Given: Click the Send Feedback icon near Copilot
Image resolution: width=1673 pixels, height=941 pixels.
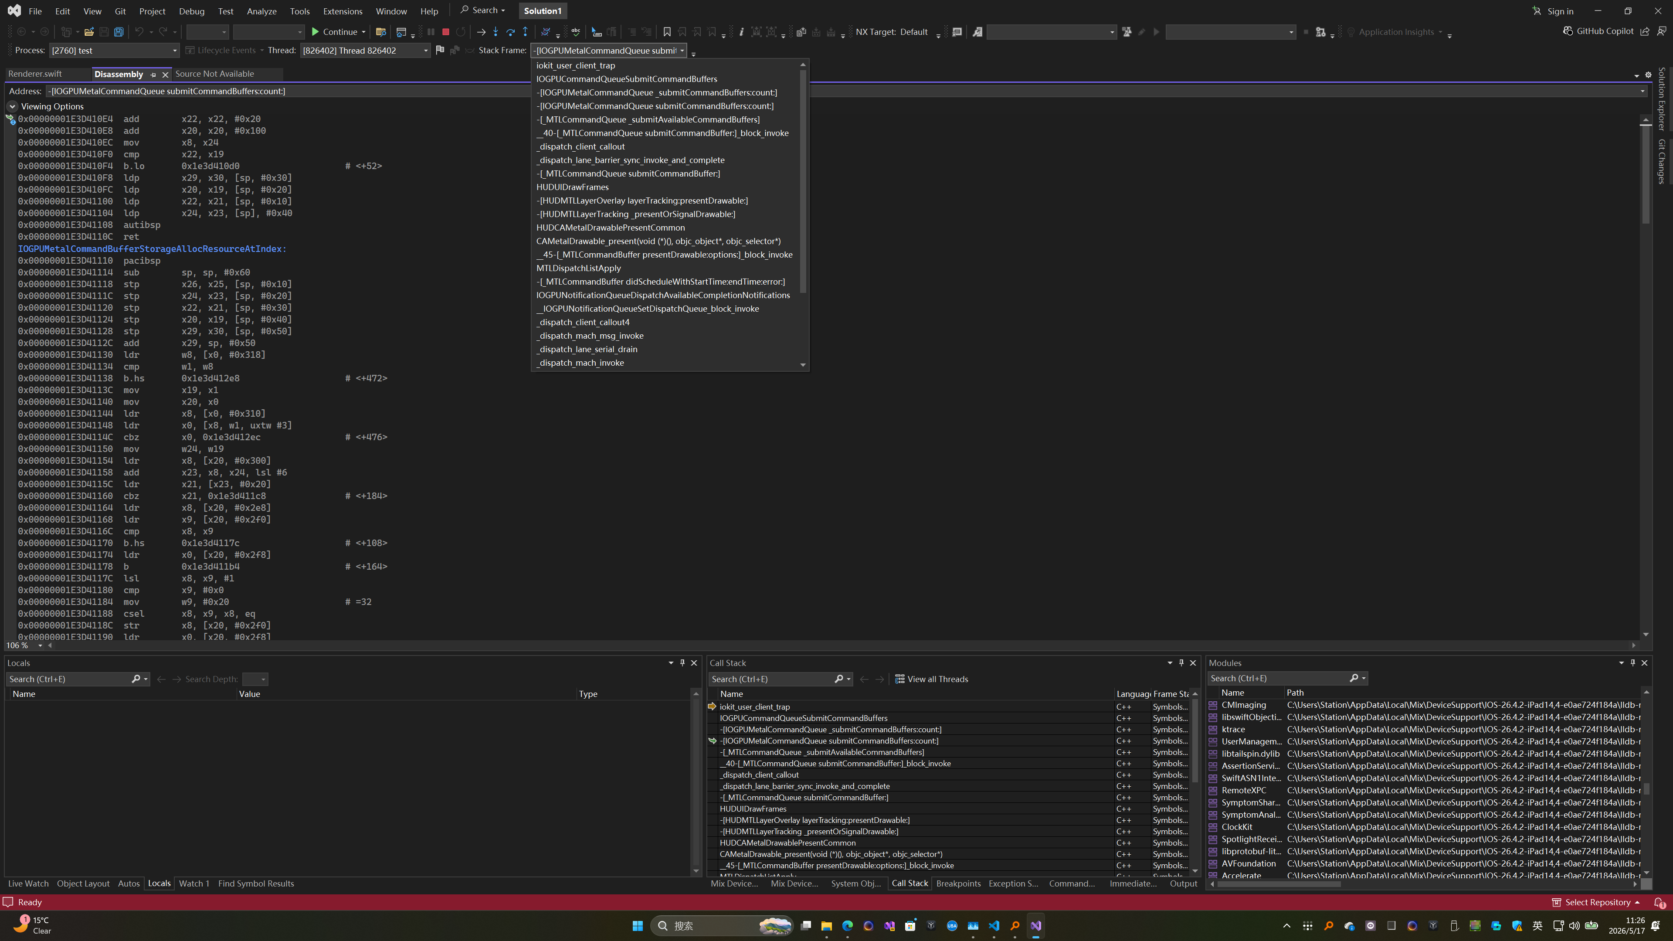Looking at the screenshot, I should click(1661, 31).
